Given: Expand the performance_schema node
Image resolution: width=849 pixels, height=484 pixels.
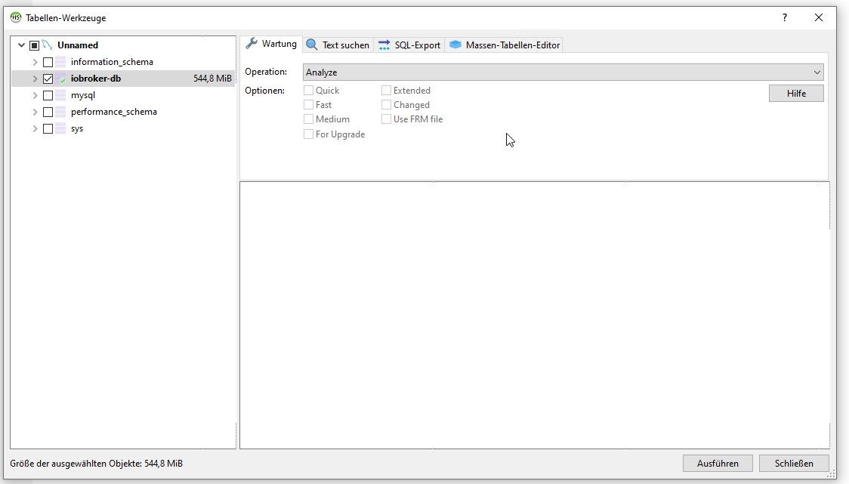Looking at the screenshot, I should click(x=36, y=112).
